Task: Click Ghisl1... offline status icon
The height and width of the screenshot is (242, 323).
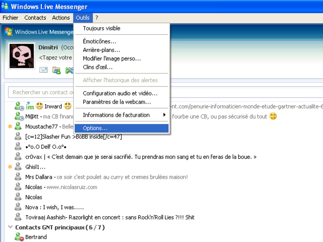Action: 18,166
